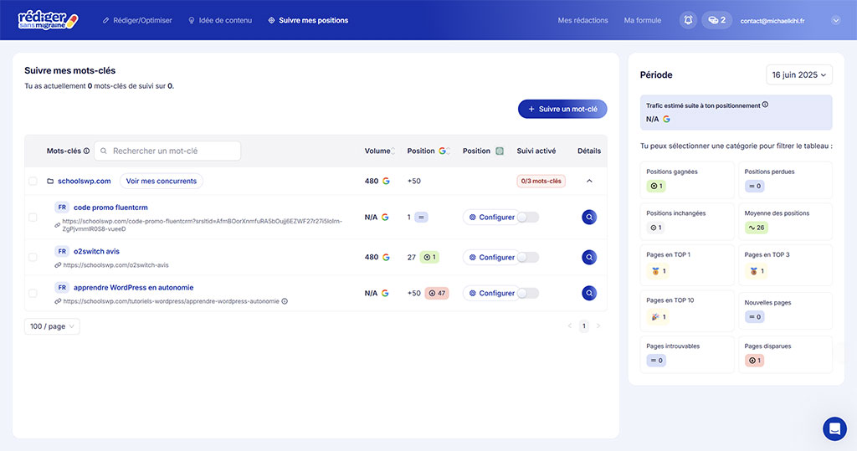Image resolution: width=857 pixels, height=451 pixels.
Task: Click contact@michaelkihl.fr account email
Action: pos(772,21)
